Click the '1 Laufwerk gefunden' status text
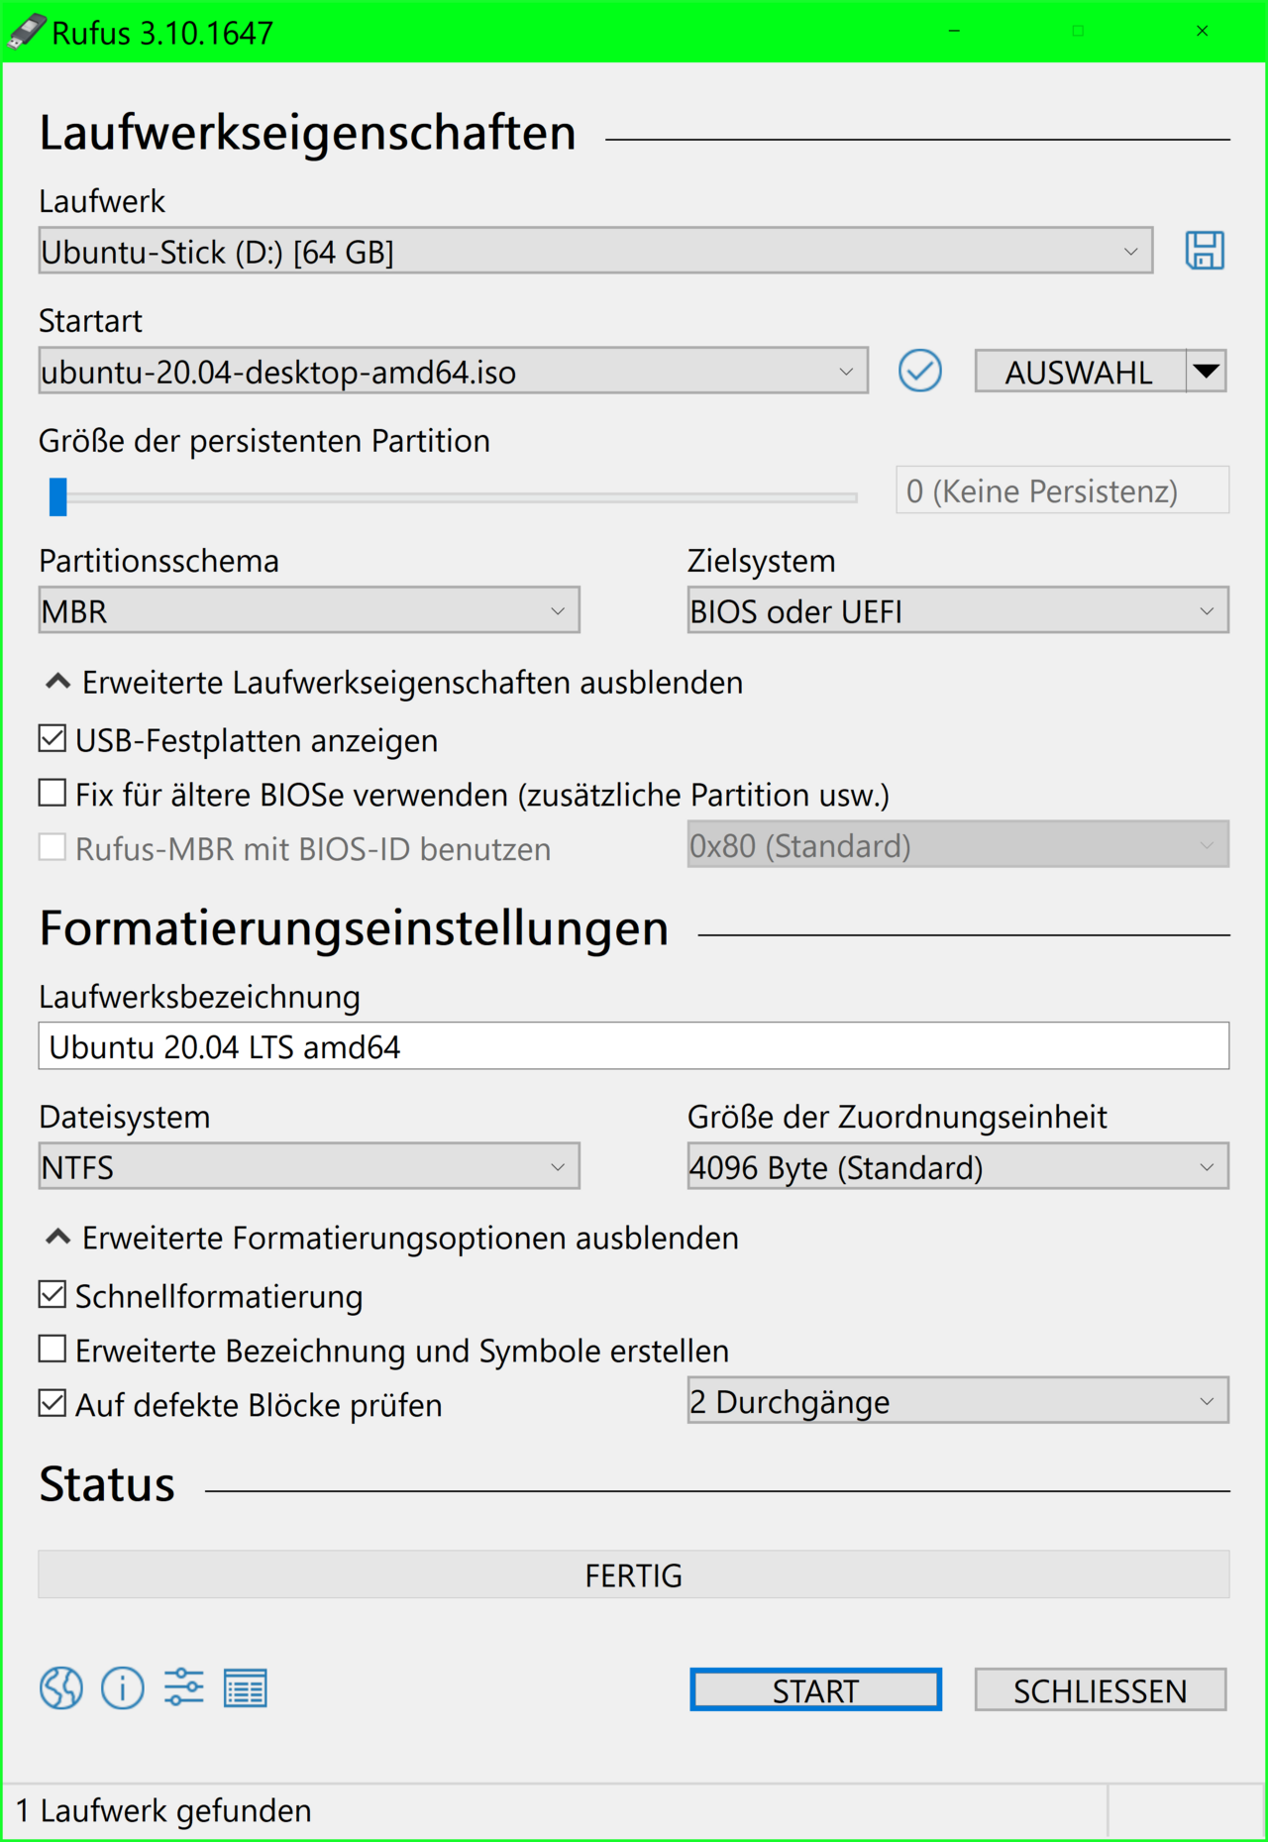Image resolution: width=1268 pixels, height=1842 pixels. coord(163,1810)
